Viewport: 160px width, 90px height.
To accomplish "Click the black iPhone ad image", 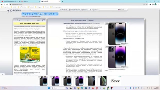I will tap(117, 33).
